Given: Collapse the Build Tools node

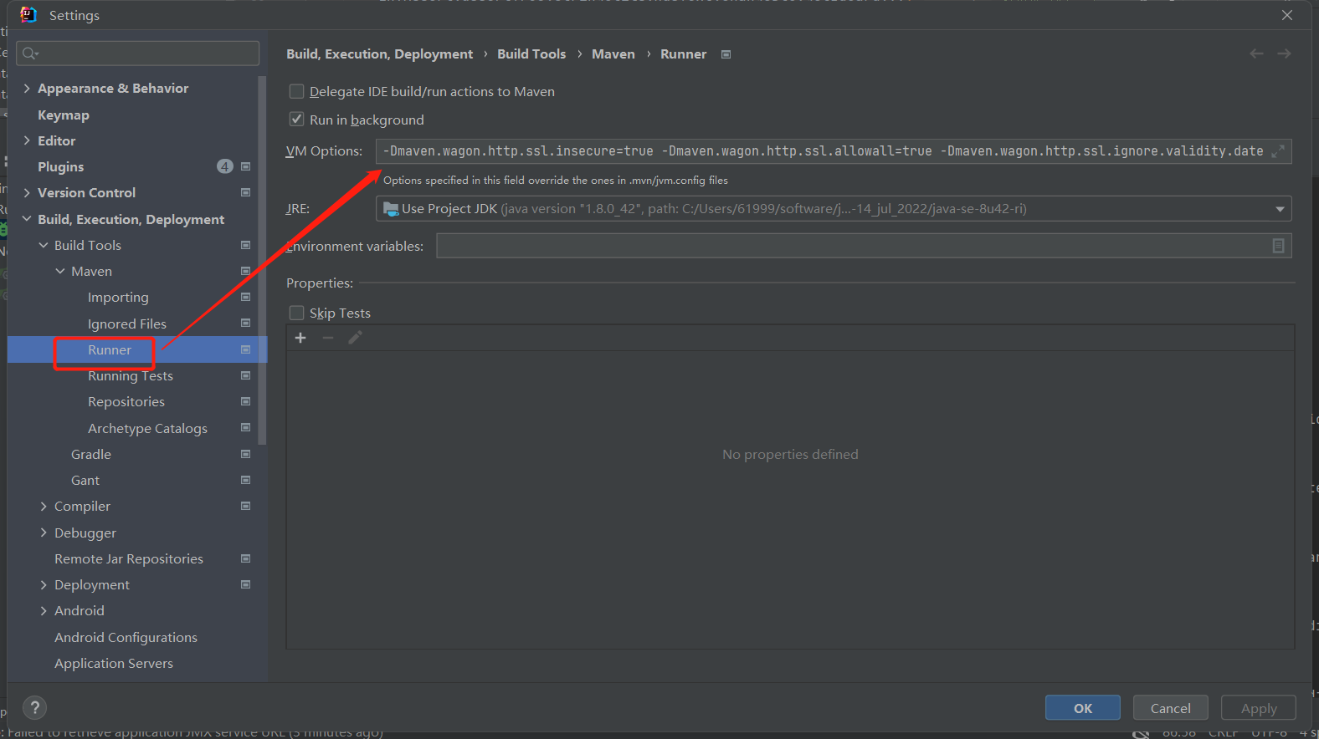Looking at the screenshot, I should pyautogui.click(x=44, y=245).
